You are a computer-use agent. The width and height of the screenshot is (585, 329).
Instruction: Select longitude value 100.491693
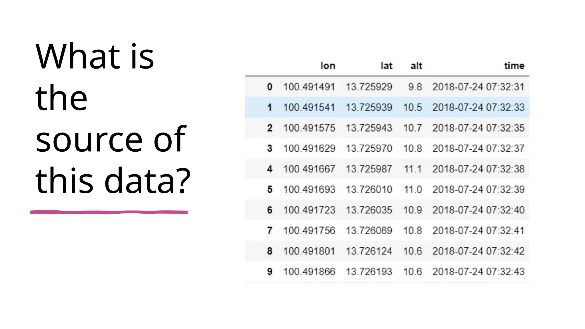coord(309,189)
